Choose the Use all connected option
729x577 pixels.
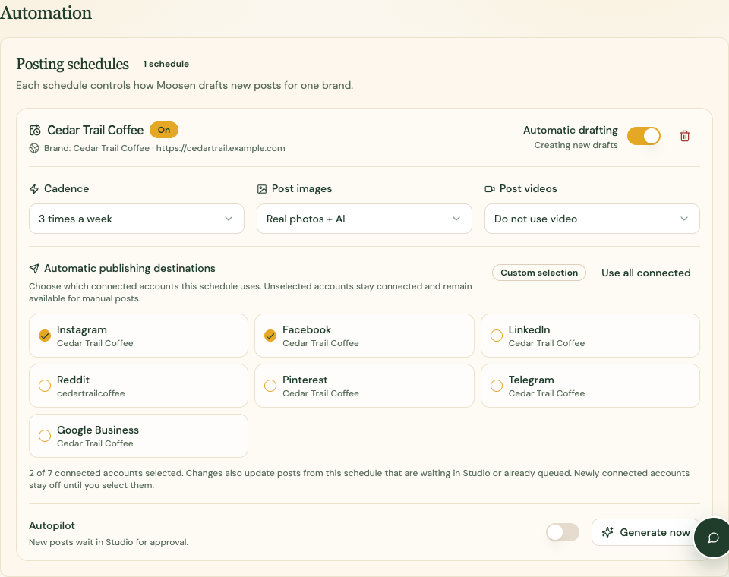click(x=645, y=273)
